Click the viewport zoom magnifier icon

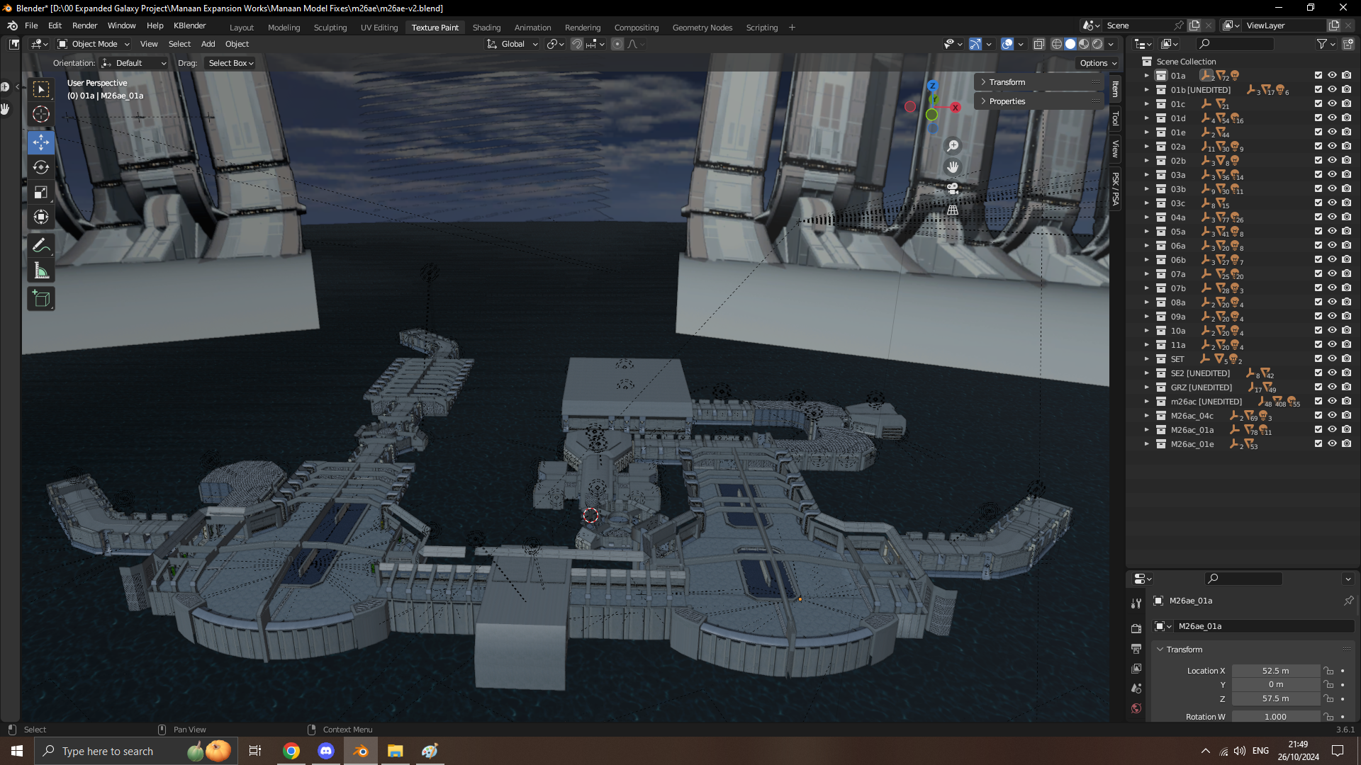[x=953, y=146]
